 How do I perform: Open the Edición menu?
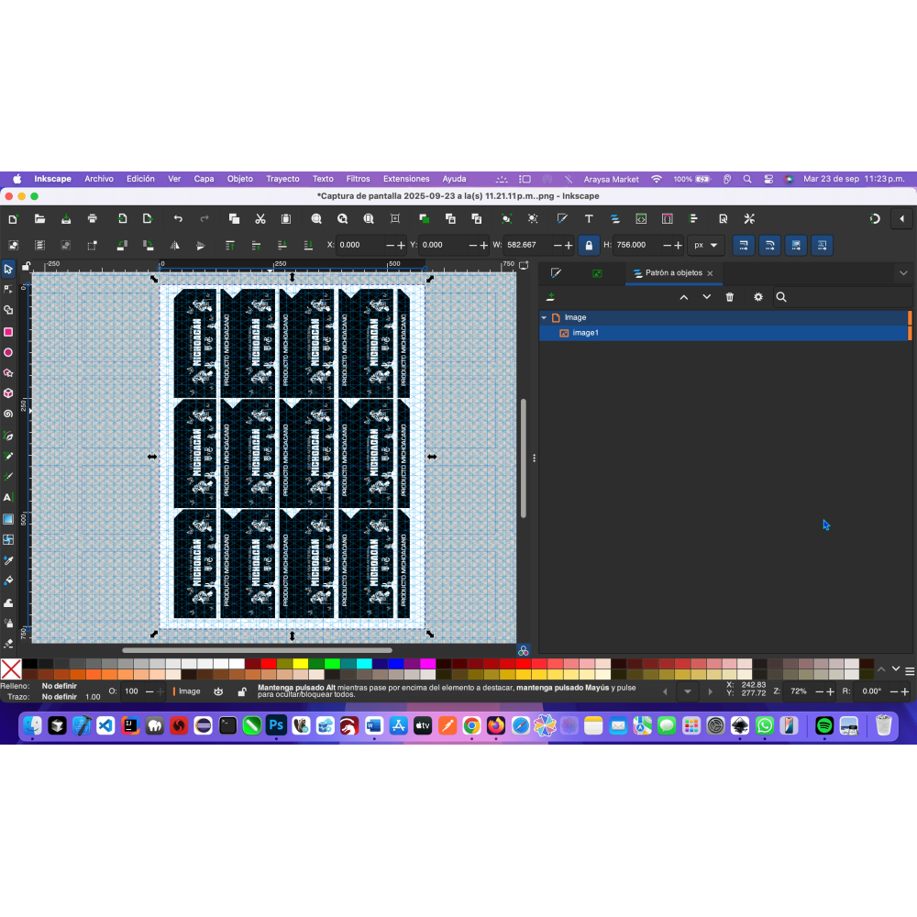pyautogui.click(x=140, y=179)
